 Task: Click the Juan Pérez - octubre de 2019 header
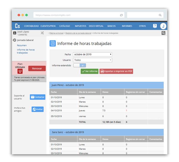point(107,85)
